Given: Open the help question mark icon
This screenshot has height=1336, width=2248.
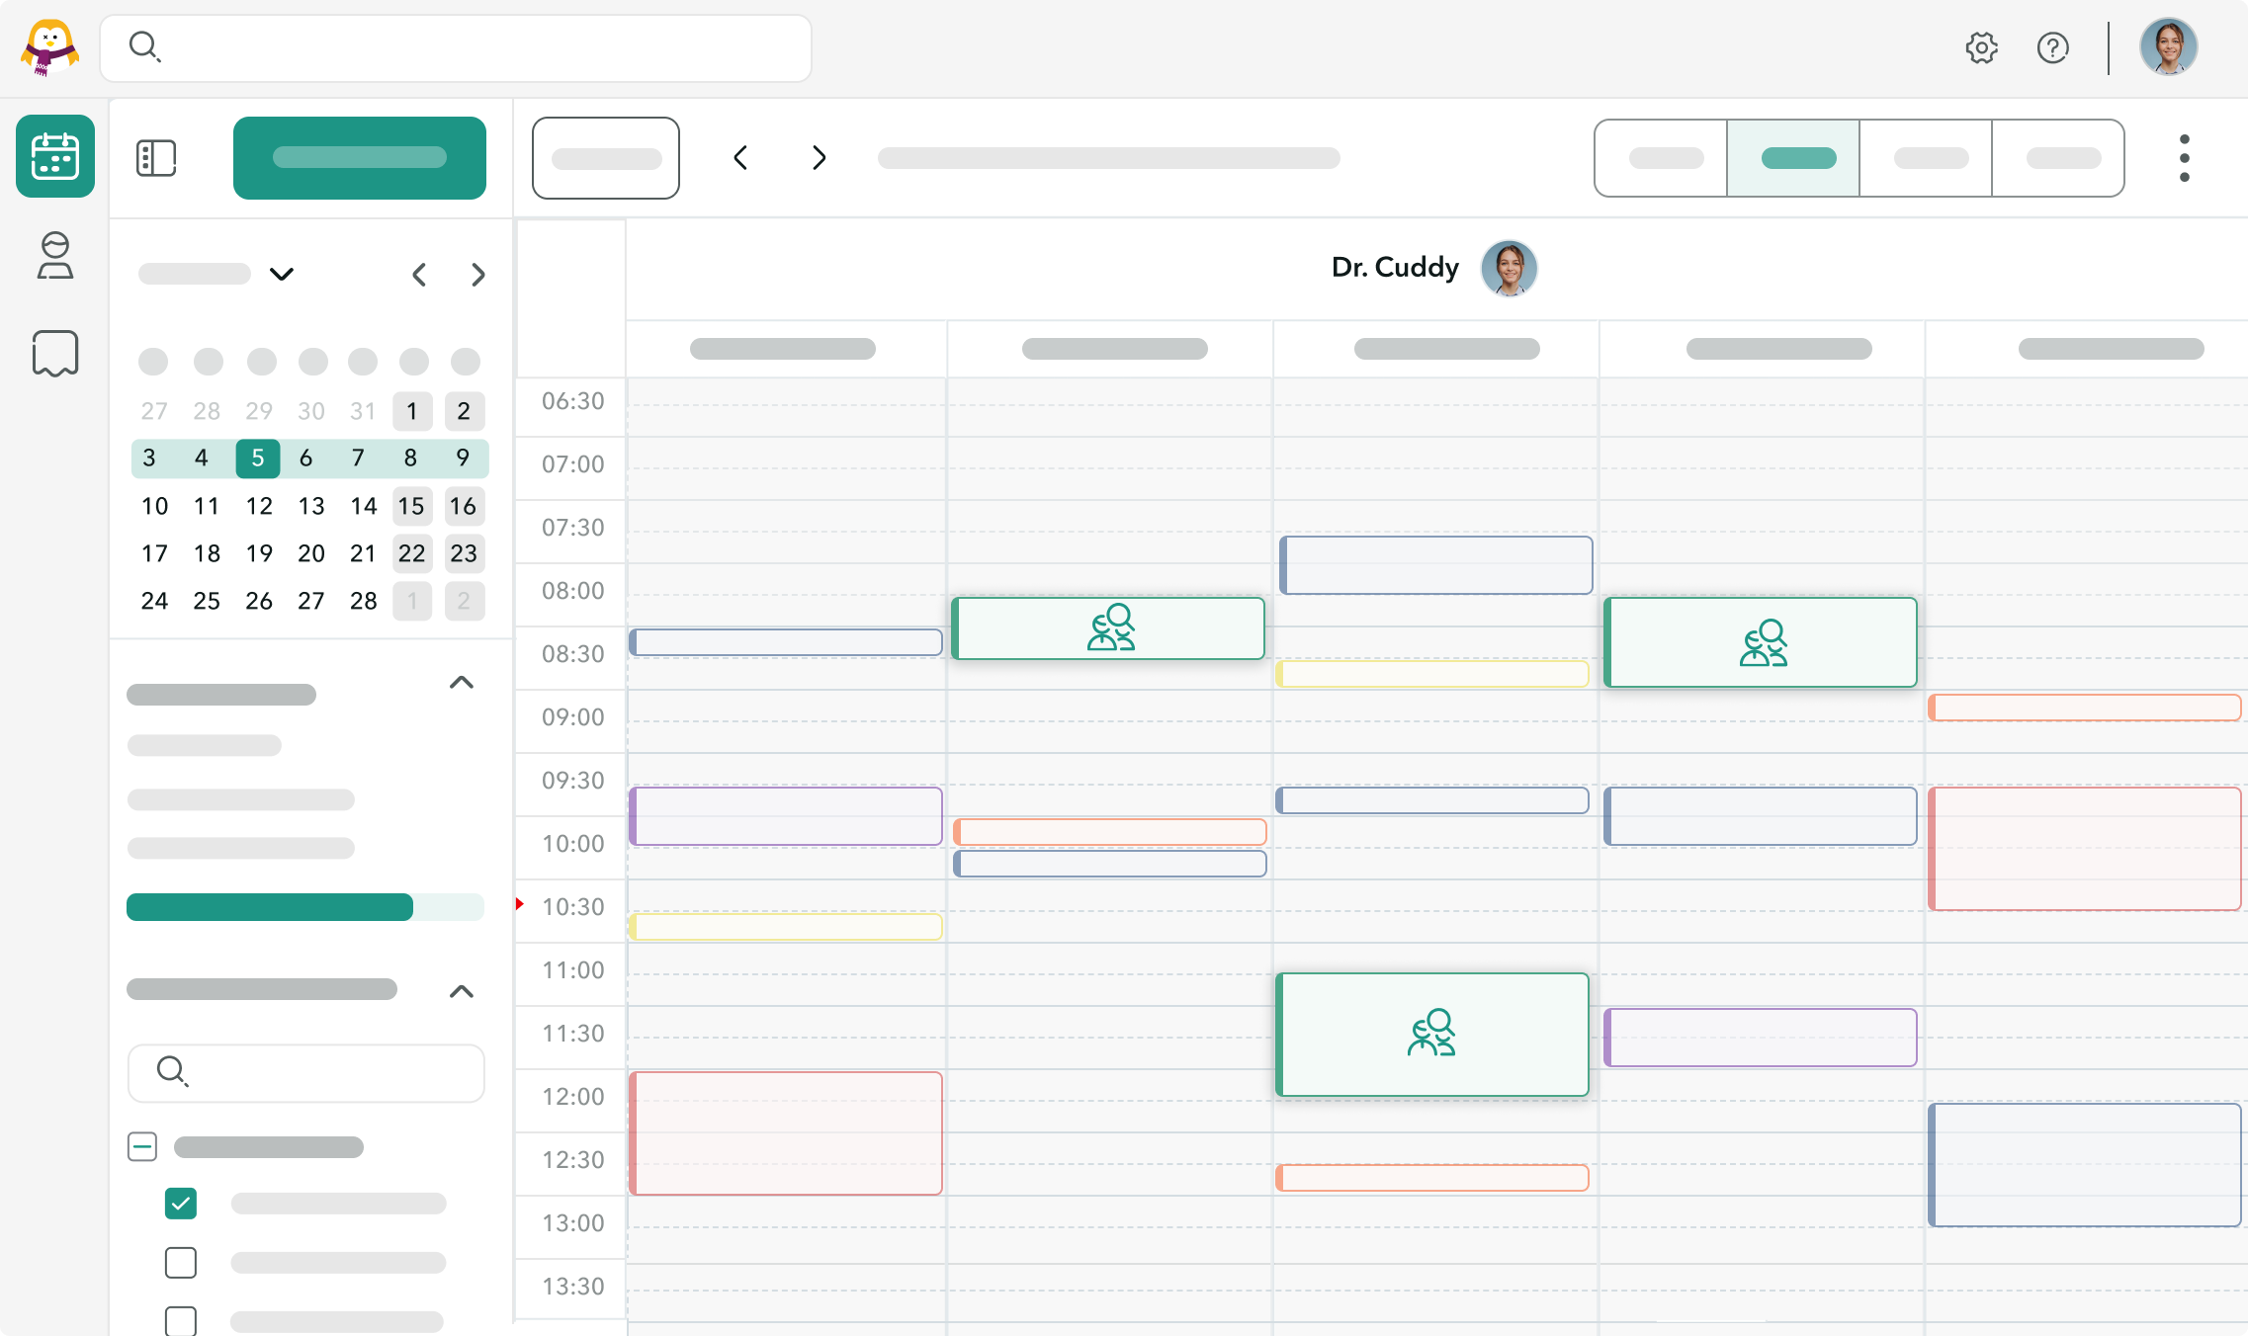Looking at the screenshot, I should pyautogui.click(x=2053, y=47).
